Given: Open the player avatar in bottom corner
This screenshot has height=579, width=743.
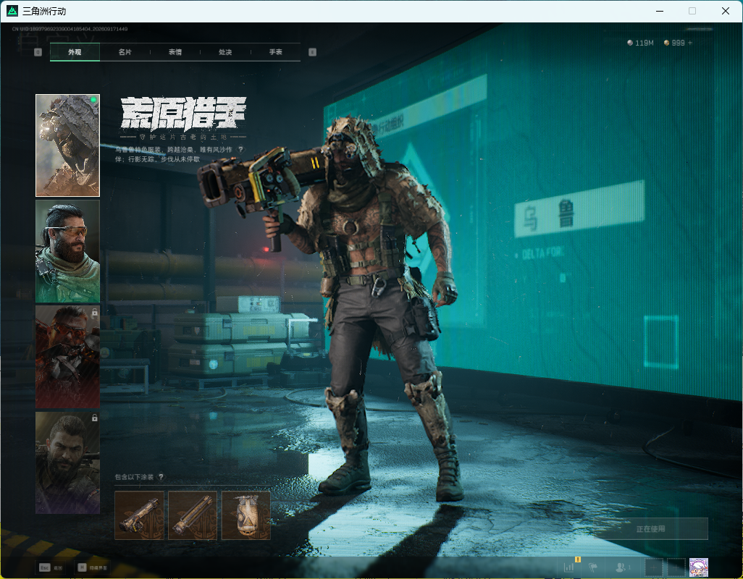Looking at the screenshot, I should coord(698,567).
